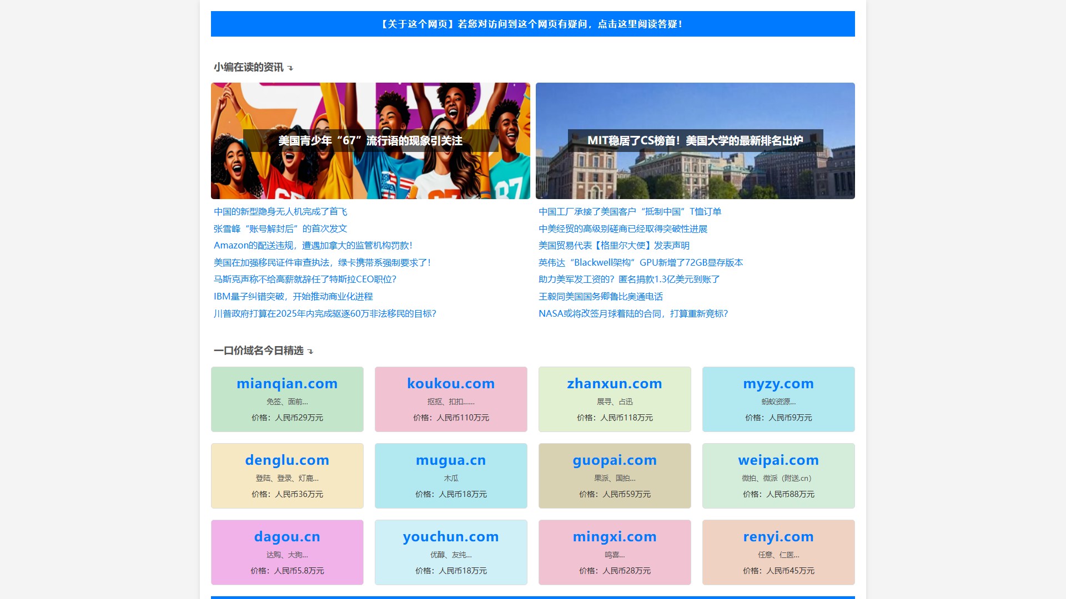Open the zhanxun.com domain listing

tap(615, 399)
